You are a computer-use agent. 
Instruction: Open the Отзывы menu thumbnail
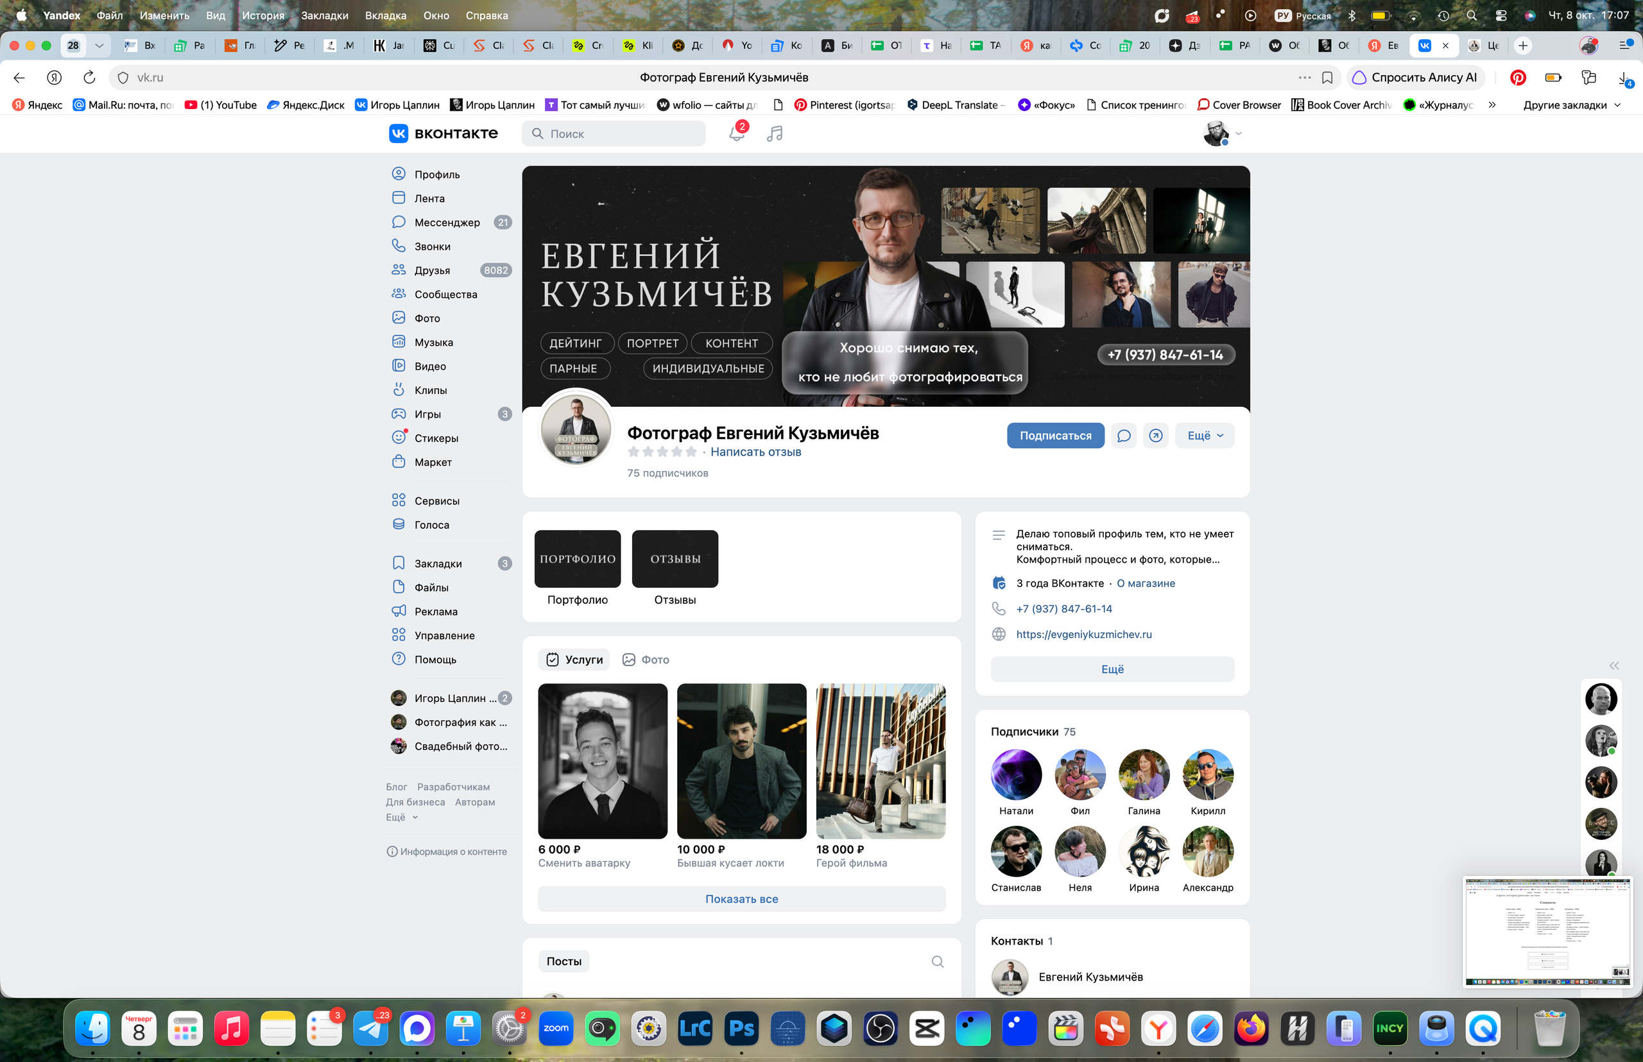point(675,558)
